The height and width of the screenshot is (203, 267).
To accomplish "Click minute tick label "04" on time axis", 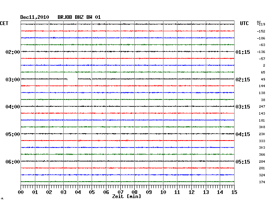I will coord(78,192).
